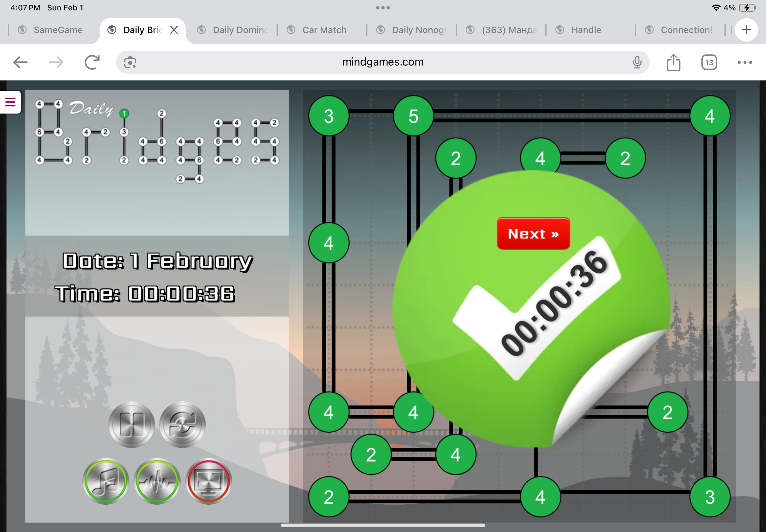Open a new tab with plus button
Image resolution: width=766 pixels, height=532 pixels.
point(746,30)
